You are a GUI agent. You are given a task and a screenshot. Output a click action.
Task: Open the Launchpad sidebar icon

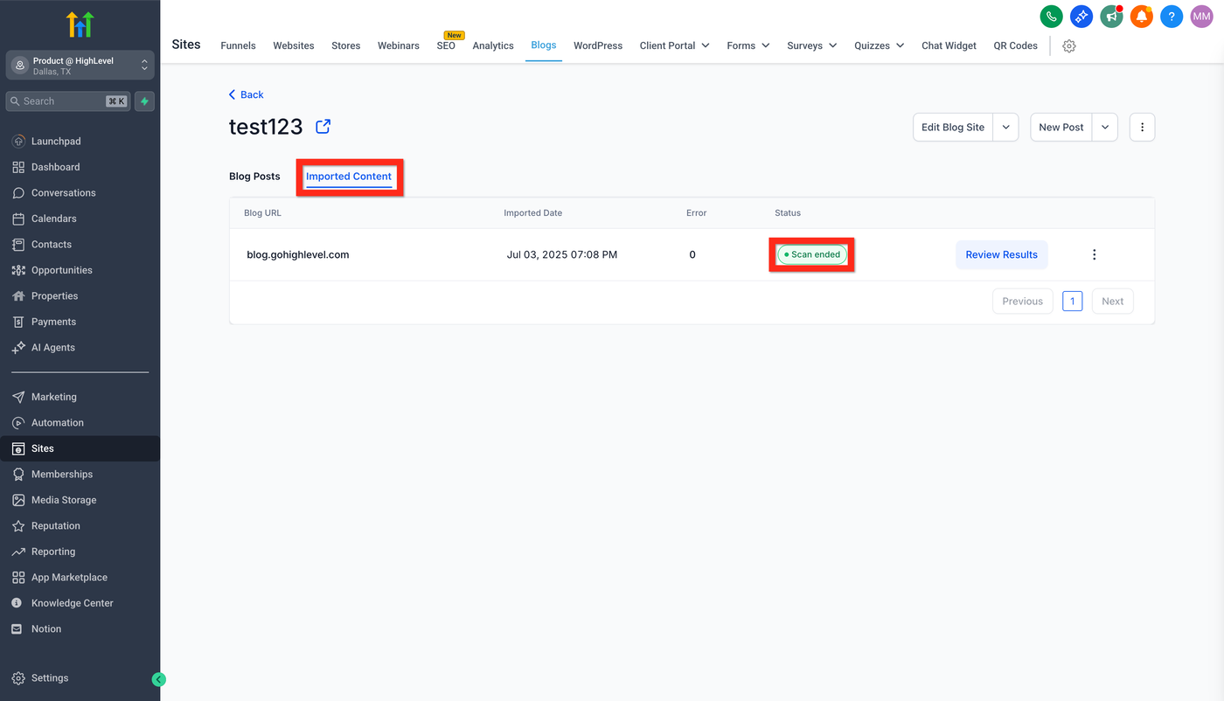click(18, 142)
